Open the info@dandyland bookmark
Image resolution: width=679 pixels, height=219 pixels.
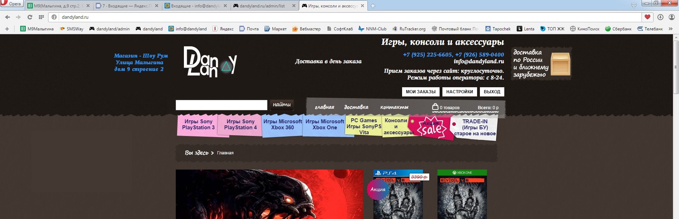point(188,29)
